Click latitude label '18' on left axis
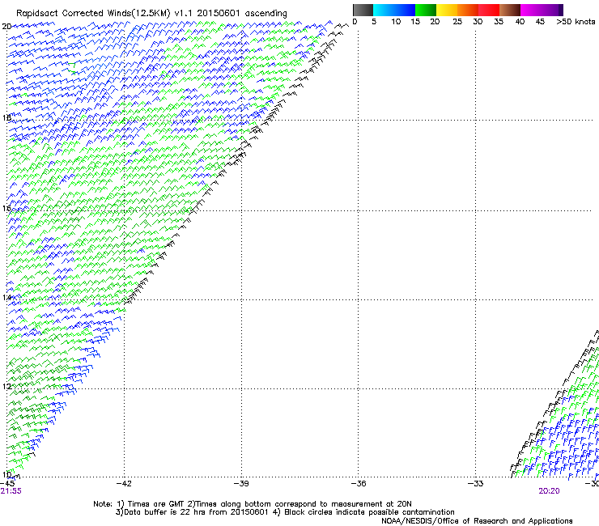 [x=6, y=117]
